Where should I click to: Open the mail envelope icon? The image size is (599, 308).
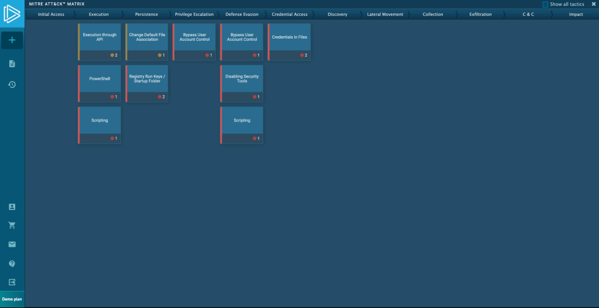pyautogui.click(x=12, y=244)
